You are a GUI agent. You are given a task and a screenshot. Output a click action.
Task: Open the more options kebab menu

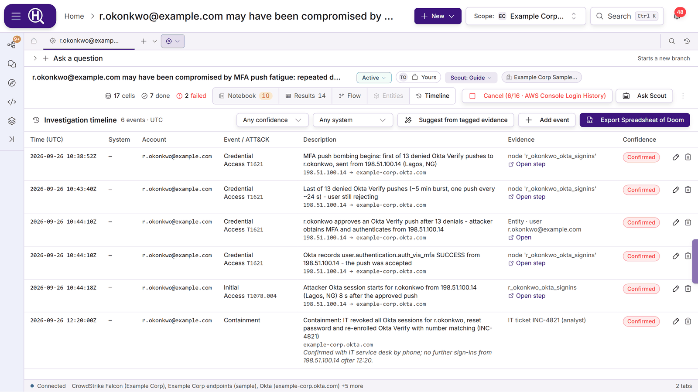[x=683, y=96]
